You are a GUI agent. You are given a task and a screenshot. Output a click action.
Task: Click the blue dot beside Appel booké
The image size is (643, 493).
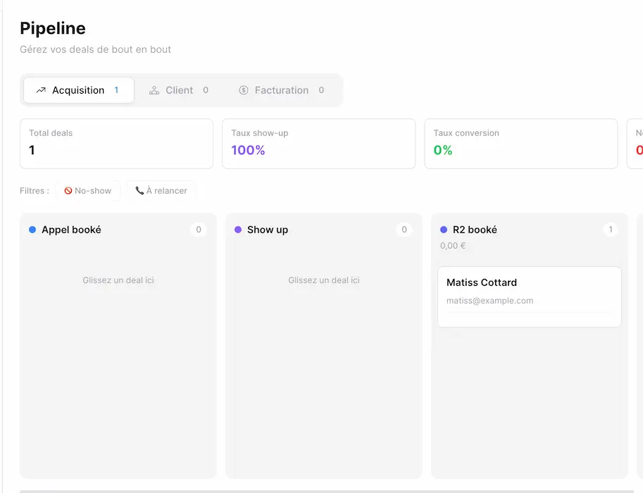coord(32,230)
